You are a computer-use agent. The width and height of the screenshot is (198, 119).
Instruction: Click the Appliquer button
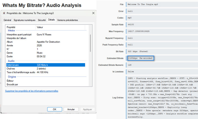click(x=87, y=109)
